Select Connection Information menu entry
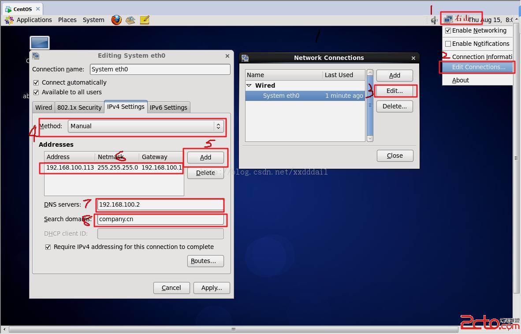This screenshot has width=521, height=334. [x=478, y=57]
